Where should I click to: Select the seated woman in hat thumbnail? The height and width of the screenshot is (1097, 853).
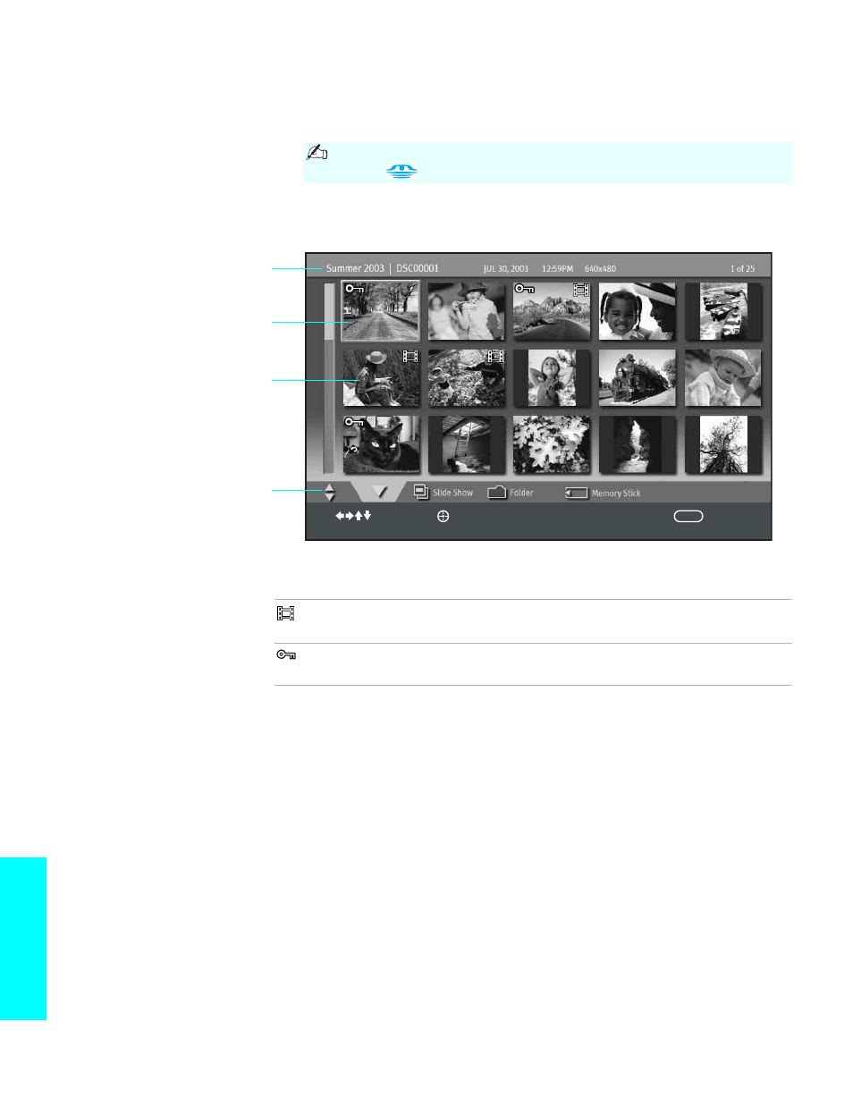[381, 377]
